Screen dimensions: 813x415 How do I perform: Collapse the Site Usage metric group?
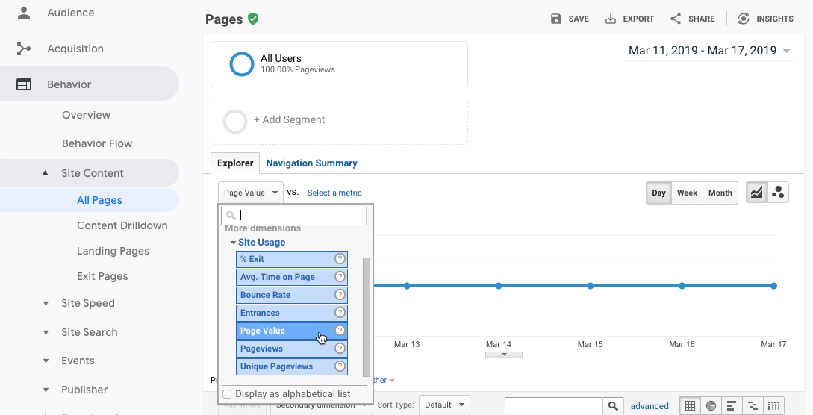pyautogui.click(x=257, y=243)
